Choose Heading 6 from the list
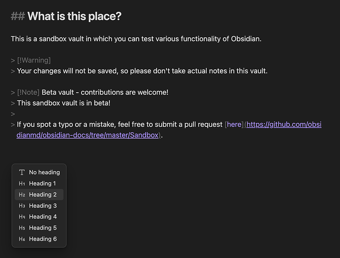 pyautogui.click(x=39, y=239)
